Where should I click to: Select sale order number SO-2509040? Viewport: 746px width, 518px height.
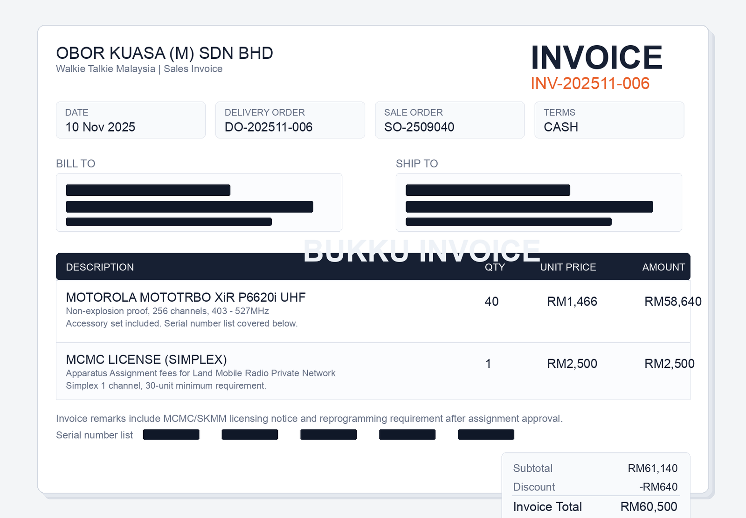pos(419,127)
